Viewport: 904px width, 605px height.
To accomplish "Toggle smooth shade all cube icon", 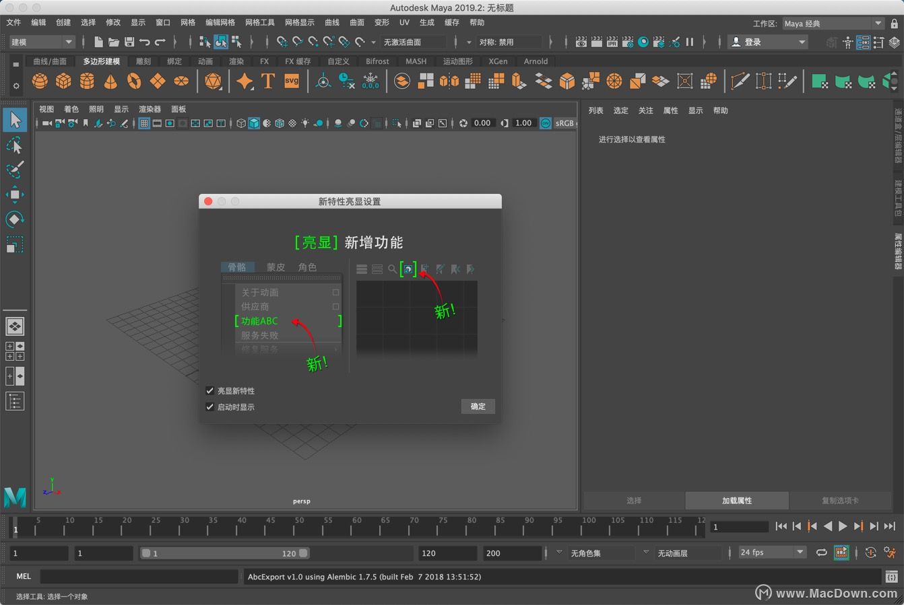I will (x=254, y=123).
